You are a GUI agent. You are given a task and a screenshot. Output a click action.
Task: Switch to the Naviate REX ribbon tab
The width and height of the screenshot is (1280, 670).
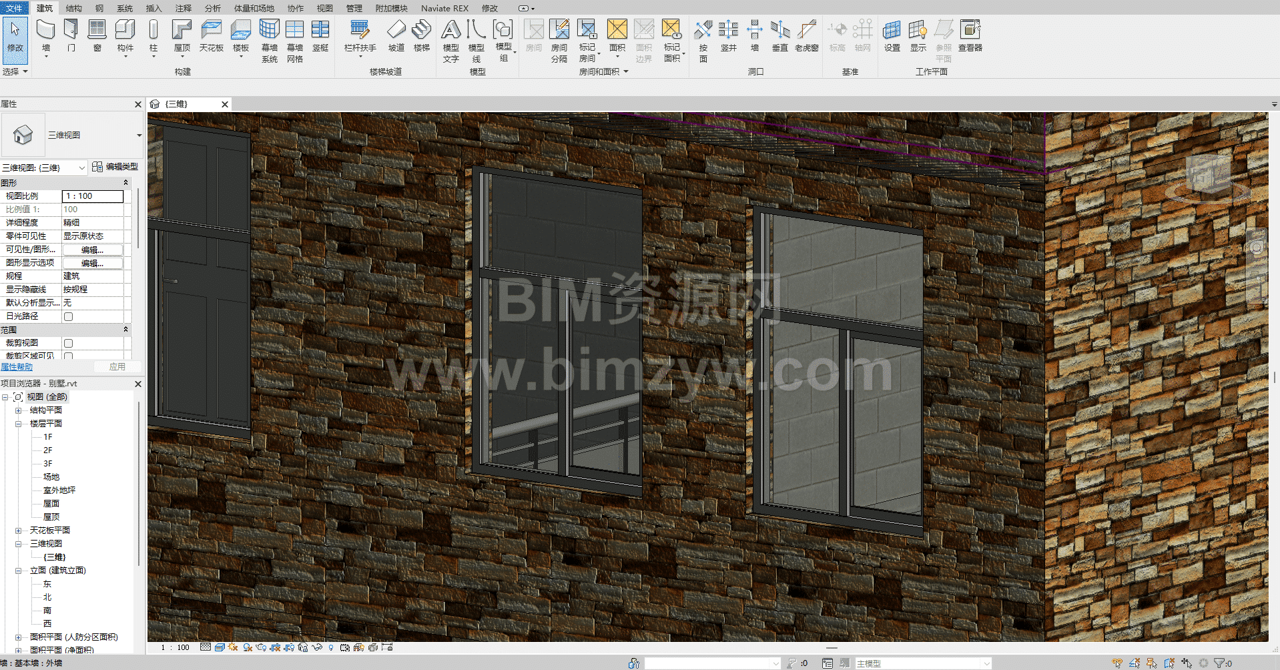444,8
